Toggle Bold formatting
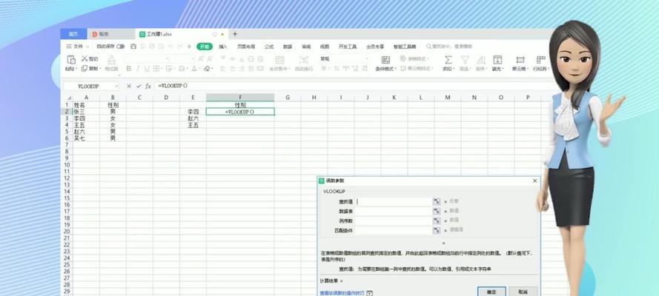The width and height of the screenshot is (659, 296). pyautogui.click(x=129, y=68)
